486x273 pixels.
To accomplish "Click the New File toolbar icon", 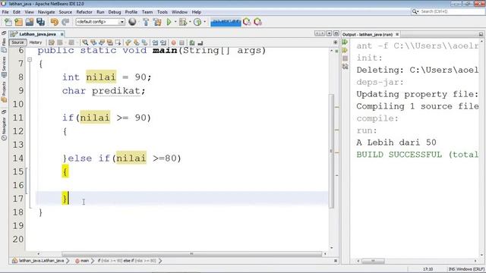I will (x=8, y=22).
